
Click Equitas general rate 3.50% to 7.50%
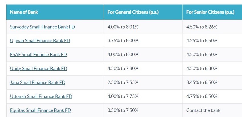(123, 110)
